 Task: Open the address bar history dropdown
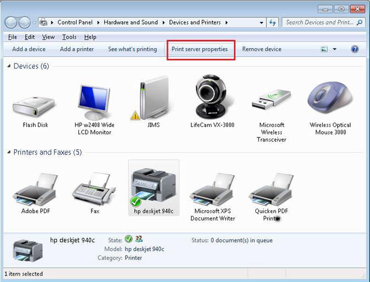[261, 22]
